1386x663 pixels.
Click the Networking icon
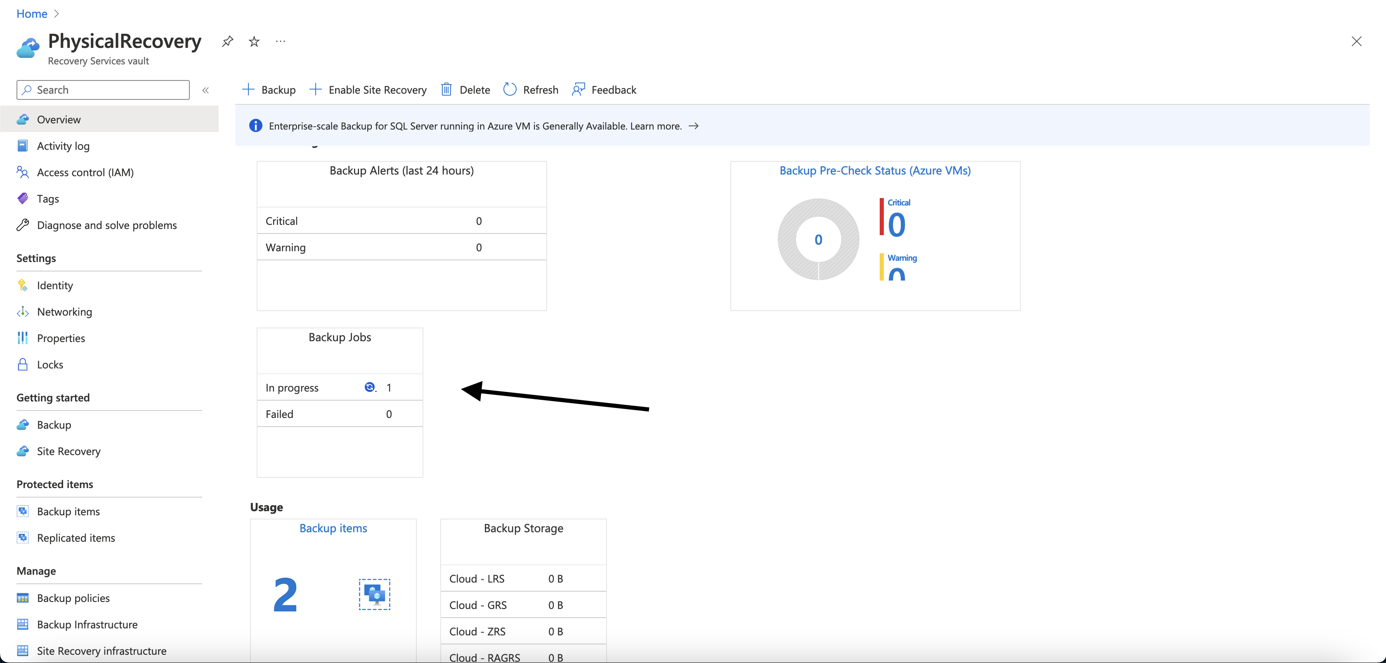23,311
